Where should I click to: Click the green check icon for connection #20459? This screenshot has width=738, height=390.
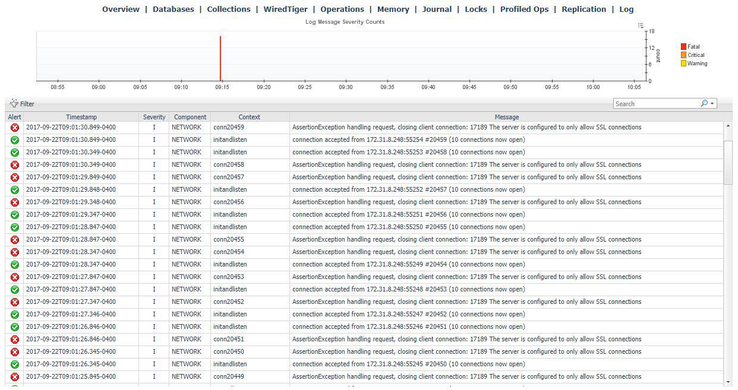(15, 140)
